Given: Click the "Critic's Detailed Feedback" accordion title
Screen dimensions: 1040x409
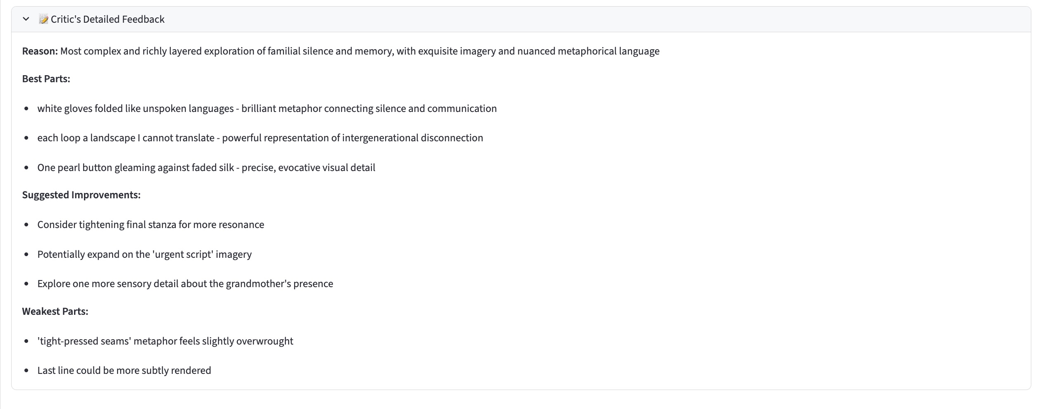Looking at the screenshot, I should point(108,19).
